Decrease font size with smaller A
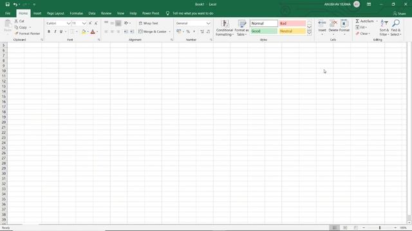 pos(96,23)
